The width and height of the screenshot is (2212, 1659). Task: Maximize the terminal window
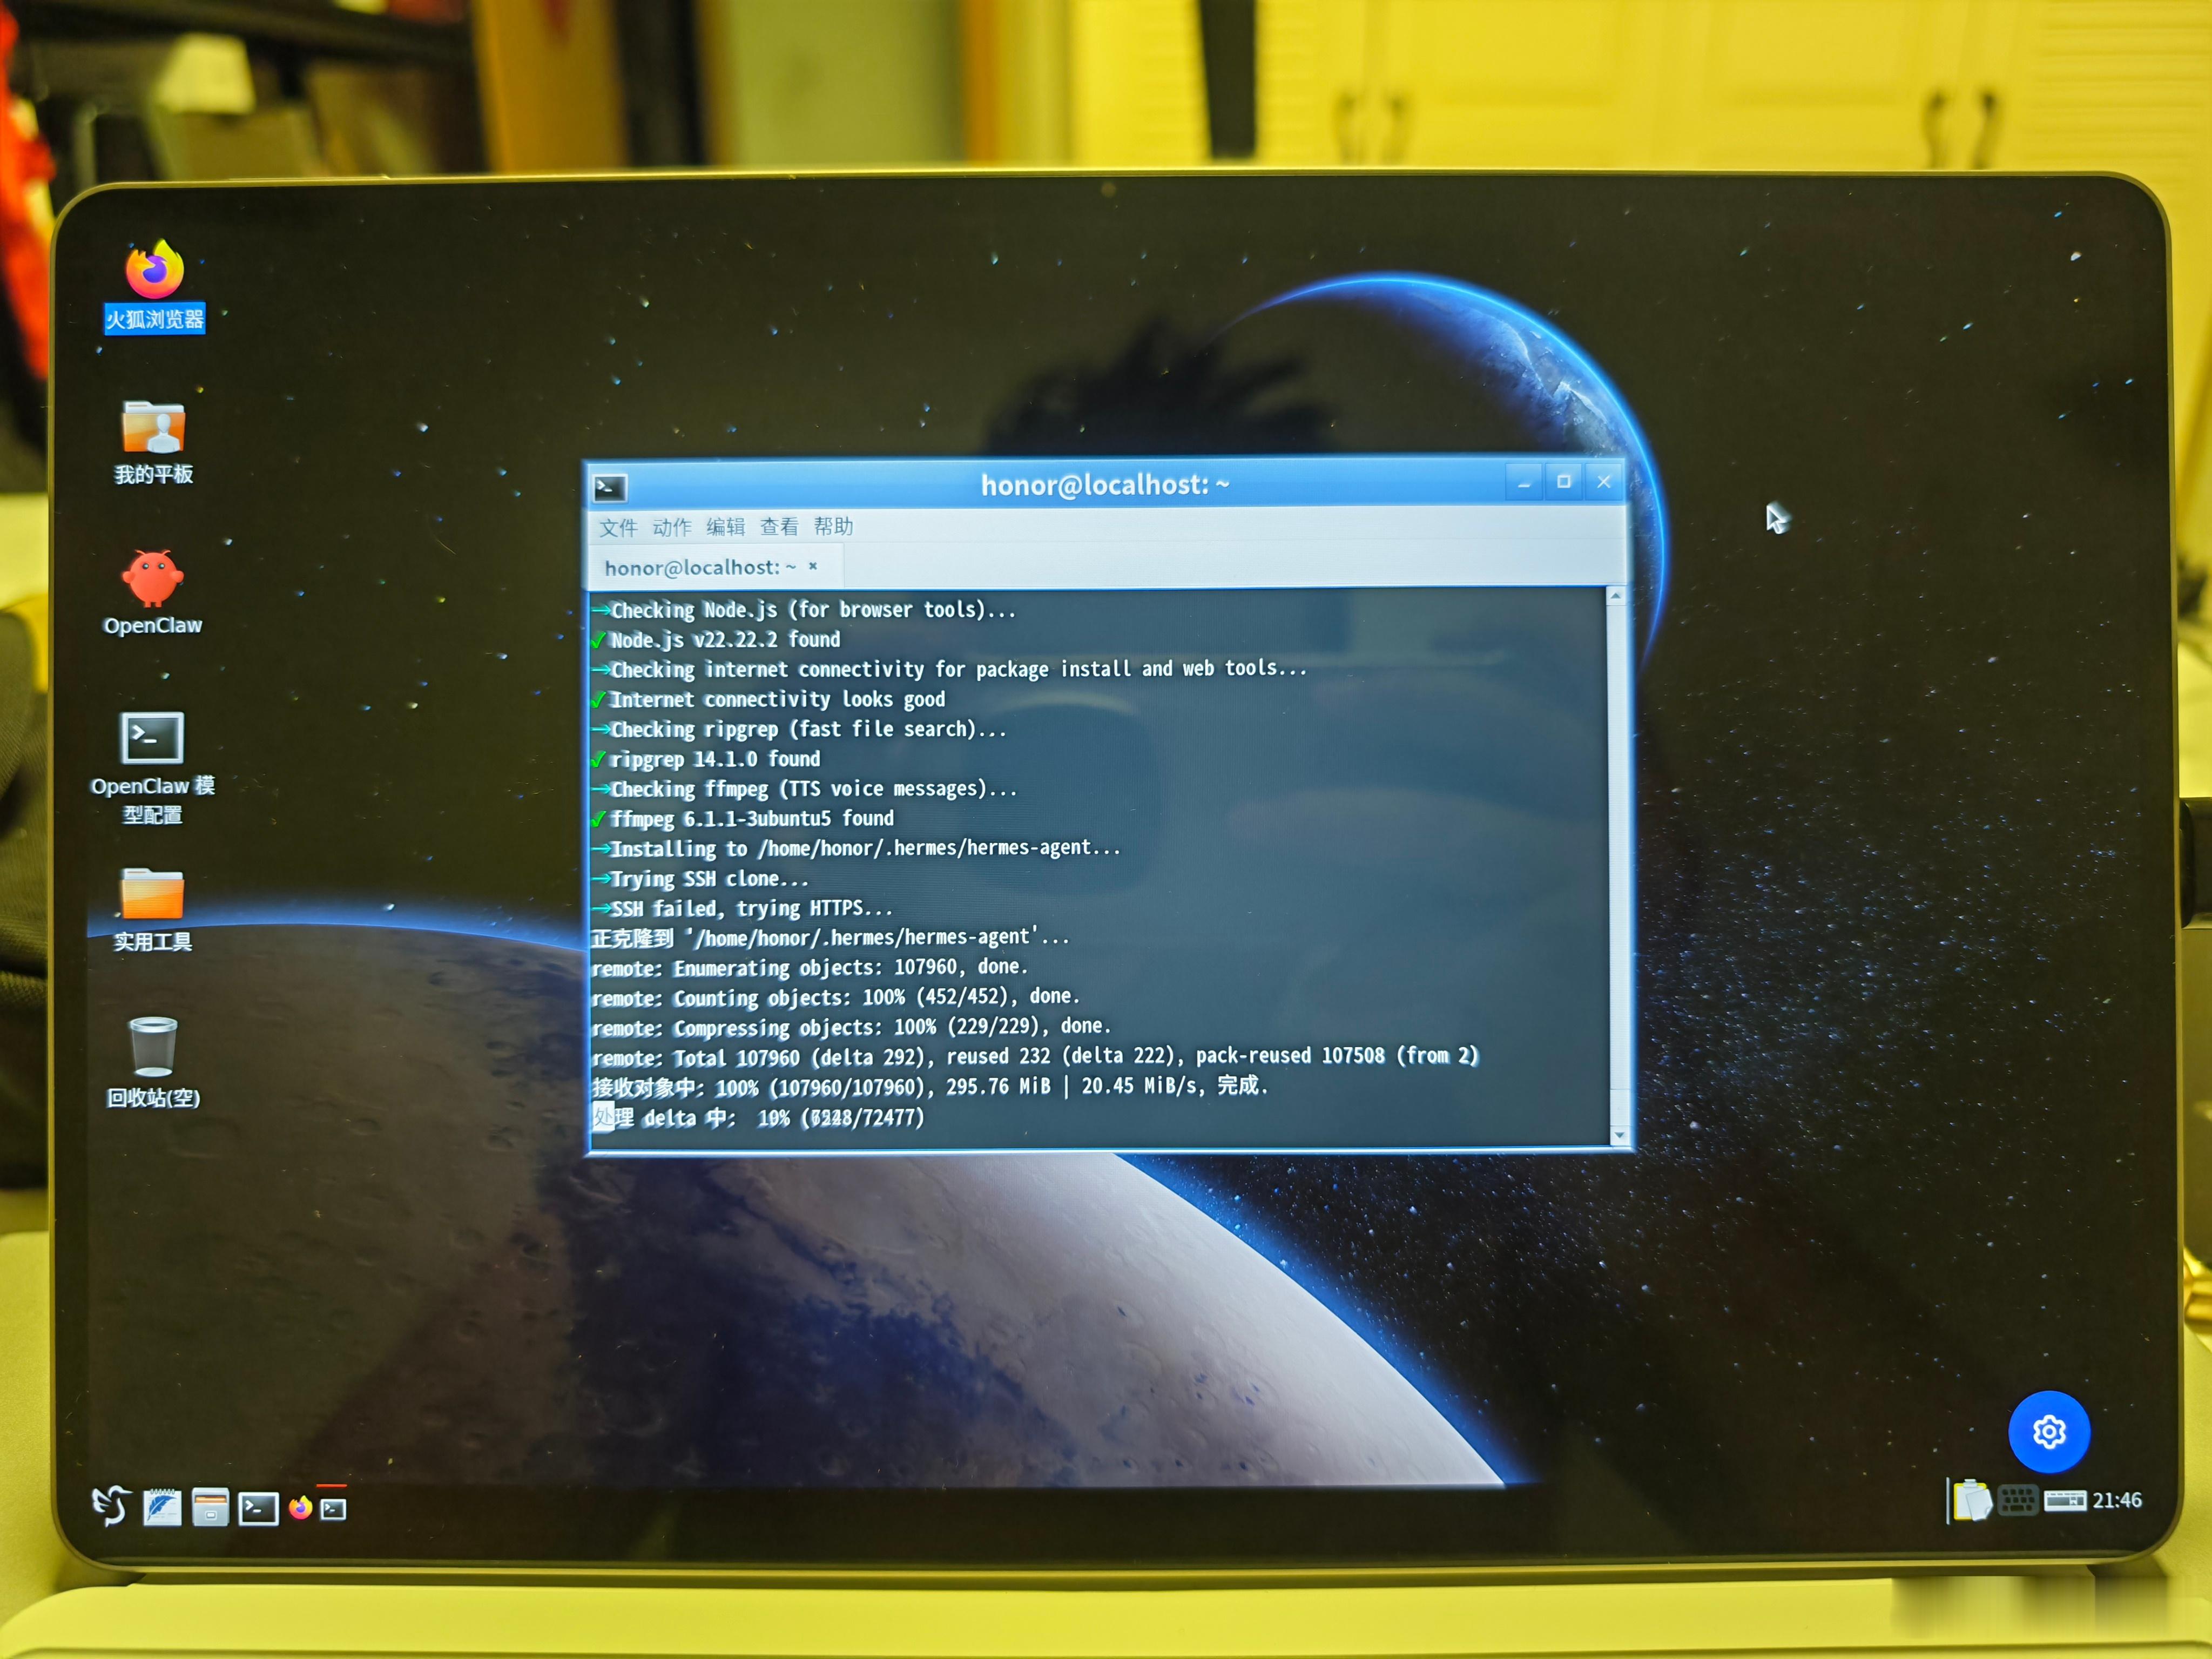[1564, 482]
